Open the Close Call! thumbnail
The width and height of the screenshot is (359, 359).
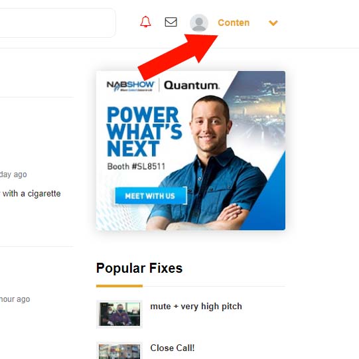(x=119, y=351)
